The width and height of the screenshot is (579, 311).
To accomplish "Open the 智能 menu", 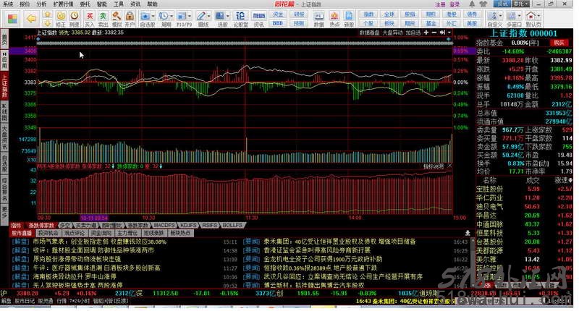I will pyautogui.click(x=101, y=4).
